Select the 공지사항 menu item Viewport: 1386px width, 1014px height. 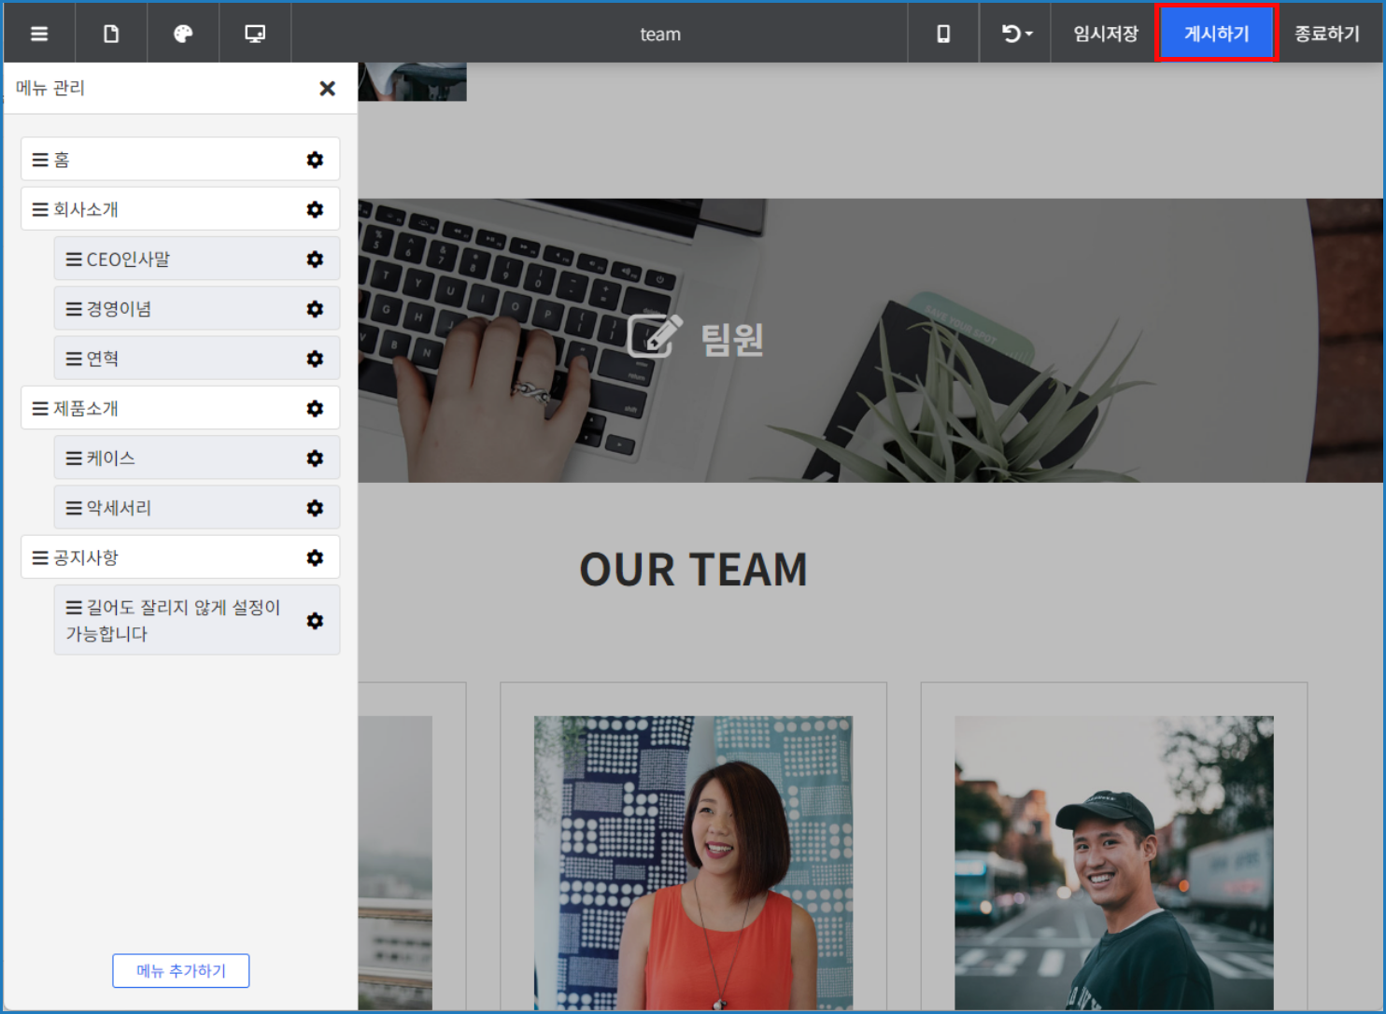point(86,557)
